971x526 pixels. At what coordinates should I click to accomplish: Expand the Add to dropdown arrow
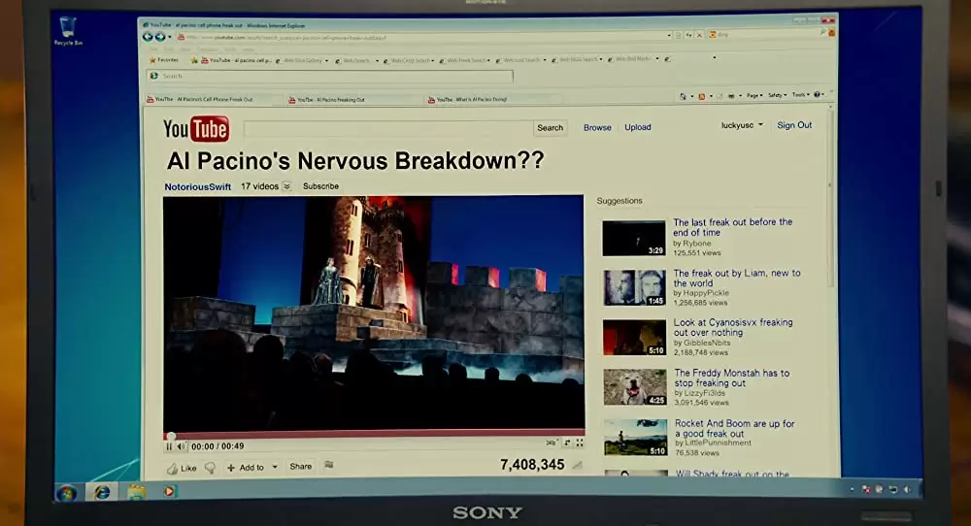(x=275, y=468)
